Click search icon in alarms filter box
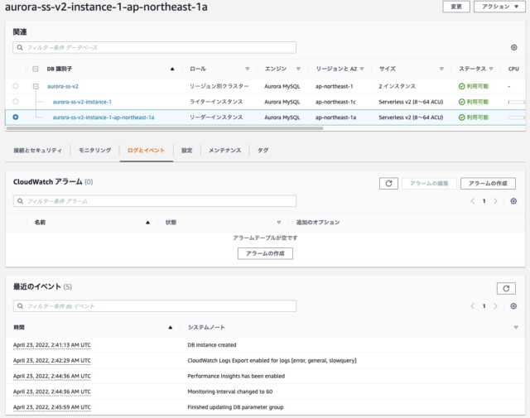This screenshot has height=418, width=530. (x=20, y=201)
